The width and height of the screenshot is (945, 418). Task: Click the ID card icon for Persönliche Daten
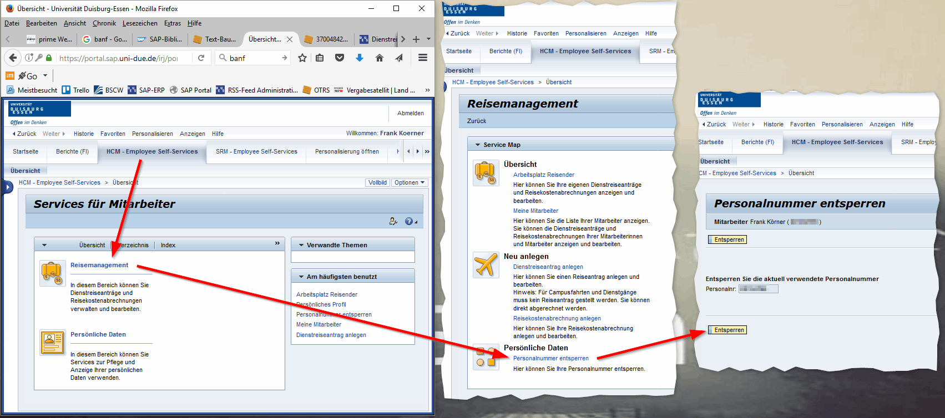coord(53,342)
